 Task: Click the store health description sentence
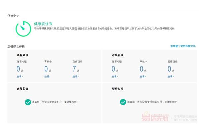tap(105, 29)
